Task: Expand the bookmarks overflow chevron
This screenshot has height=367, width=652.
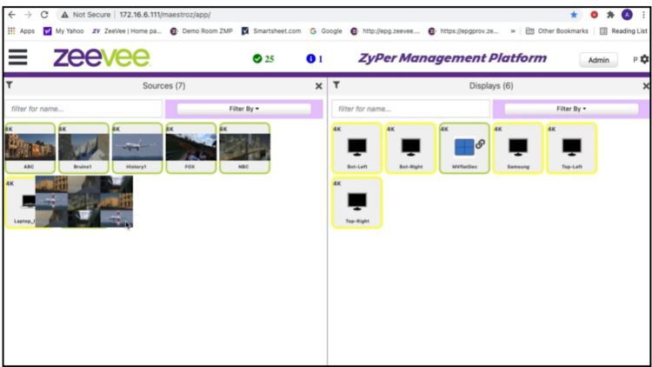Action: pos(513,30)
